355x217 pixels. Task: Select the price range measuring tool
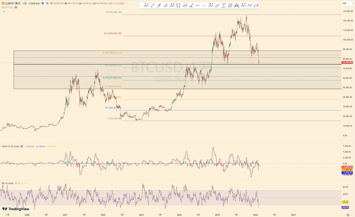pyautogui.click(x=224, y=5)
